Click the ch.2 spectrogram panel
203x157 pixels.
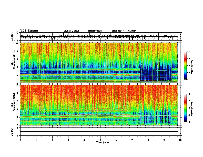pos(99,105)
